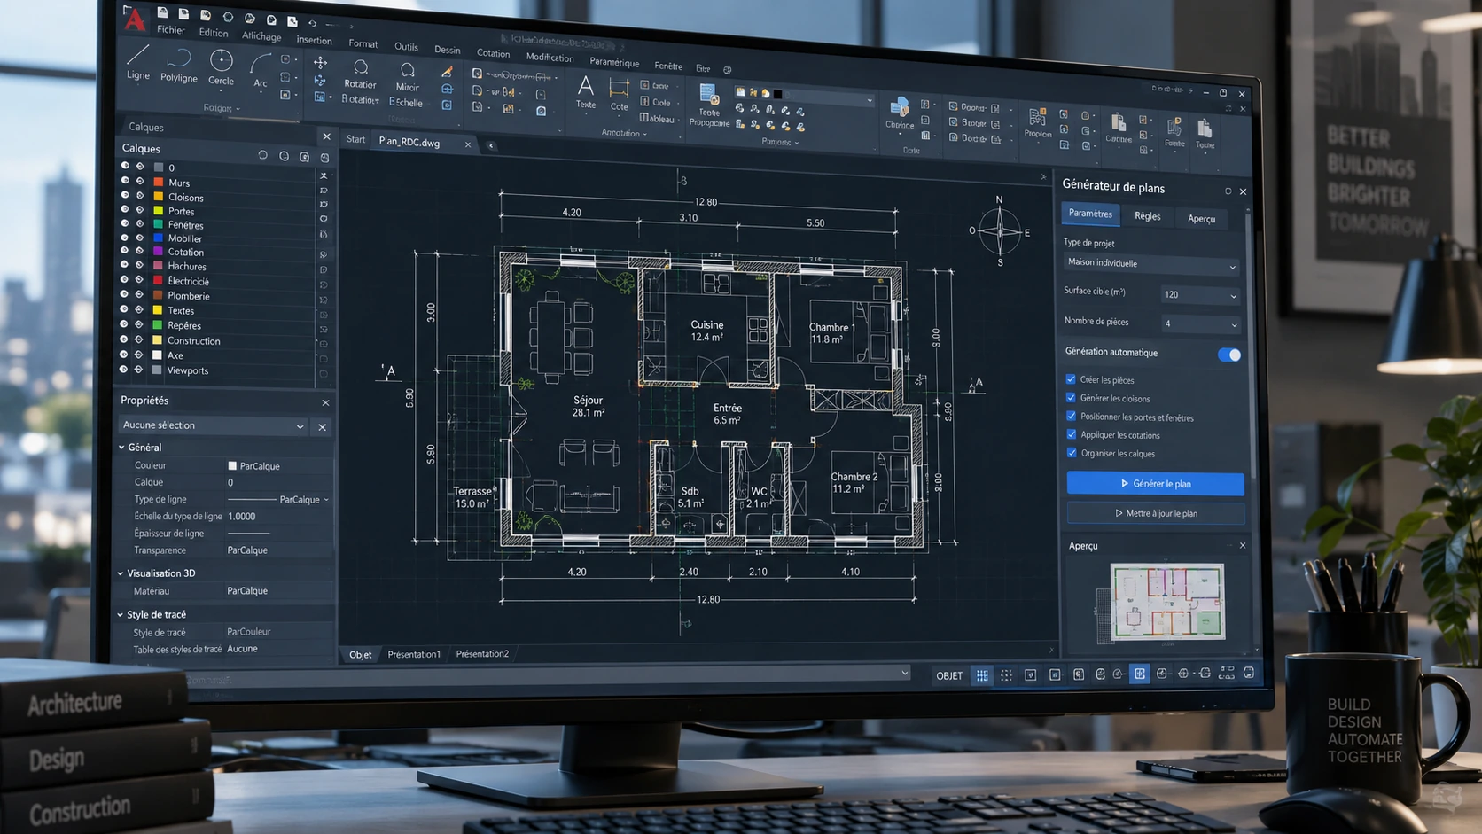
Task: Click the Couleur ParCalque white swatch
Action: tap(232, 465)
